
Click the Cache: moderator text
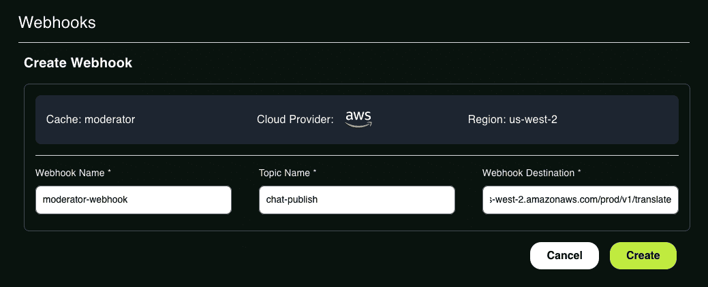pos(91,120)
